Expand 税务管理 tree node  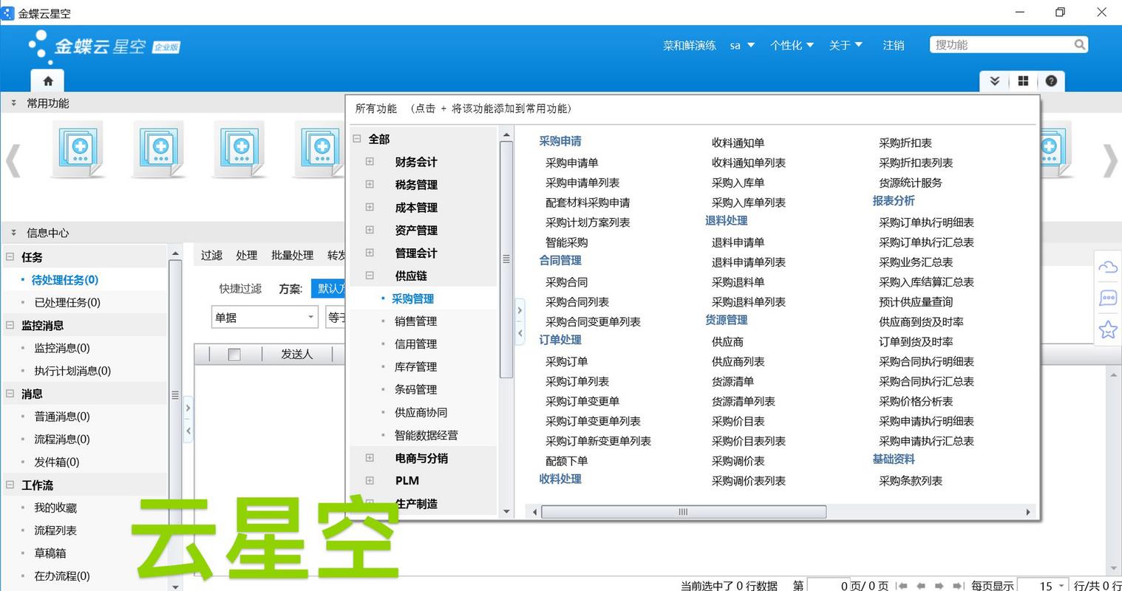(370, 185)
